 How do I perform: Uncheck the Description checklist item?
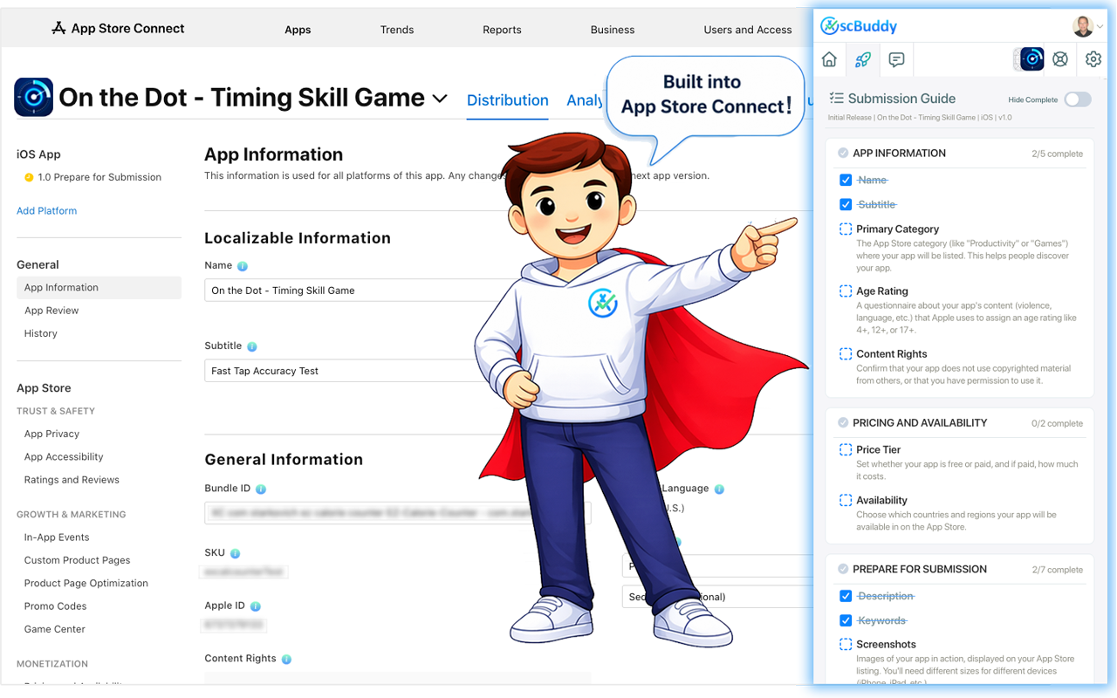[x=846, y=597]
